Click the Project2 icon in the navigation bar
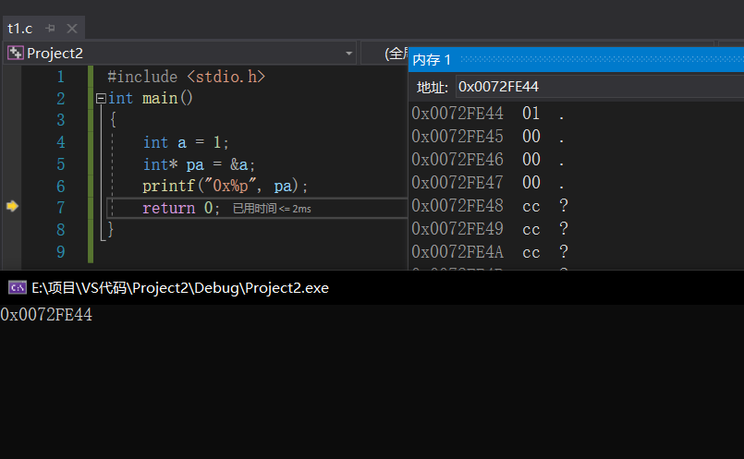The height and width of the screenshot is (459, 744). 15,54
